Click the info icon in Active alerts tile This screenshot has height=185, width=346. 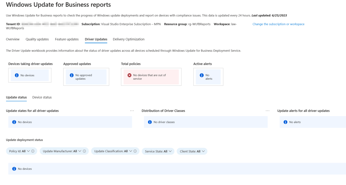click(x=201, y=75)
